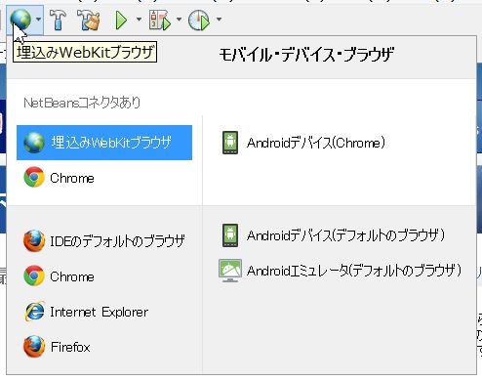The height and width of the screenshot is (381, 482).
Task: Click the Build Project hammer icon
Action: pyautogui.click(x=58, y=20)
